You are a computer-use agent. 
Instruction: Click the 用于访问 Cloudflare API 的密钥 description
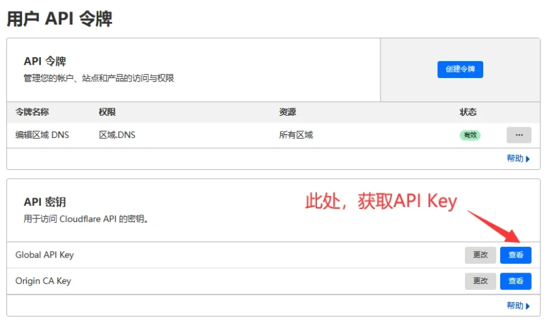tap(86, 219)
